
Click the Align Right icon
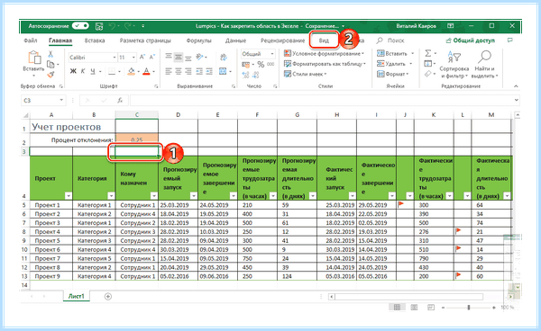188,71
